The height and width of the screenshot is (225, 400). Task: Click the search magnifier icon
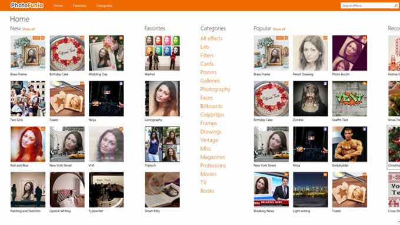coord(396,6)
